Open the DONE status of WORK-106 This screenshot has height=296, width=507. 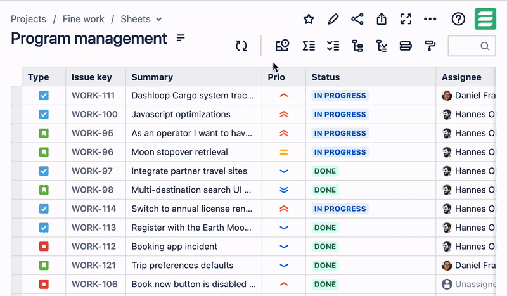click(325, 285)
